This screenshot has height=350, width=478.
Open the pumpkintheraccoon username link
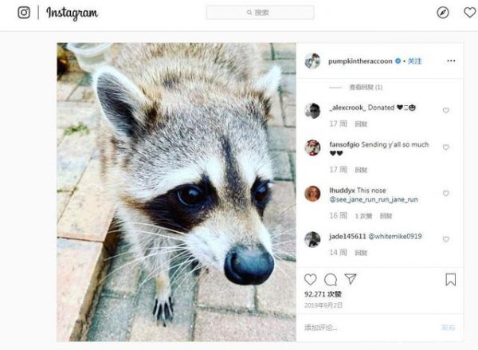point(359,61)
